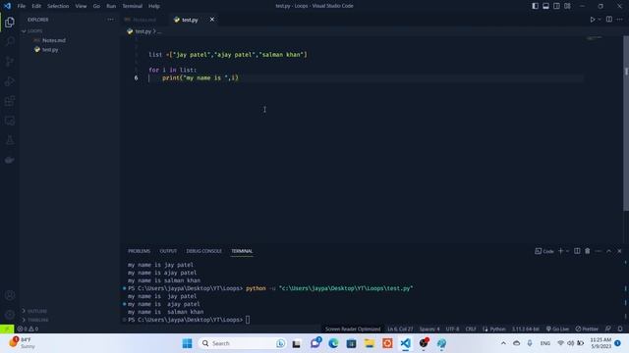629x353 pixels.
Task: Open the run button dropdown arrow
Action: point(600,20)
